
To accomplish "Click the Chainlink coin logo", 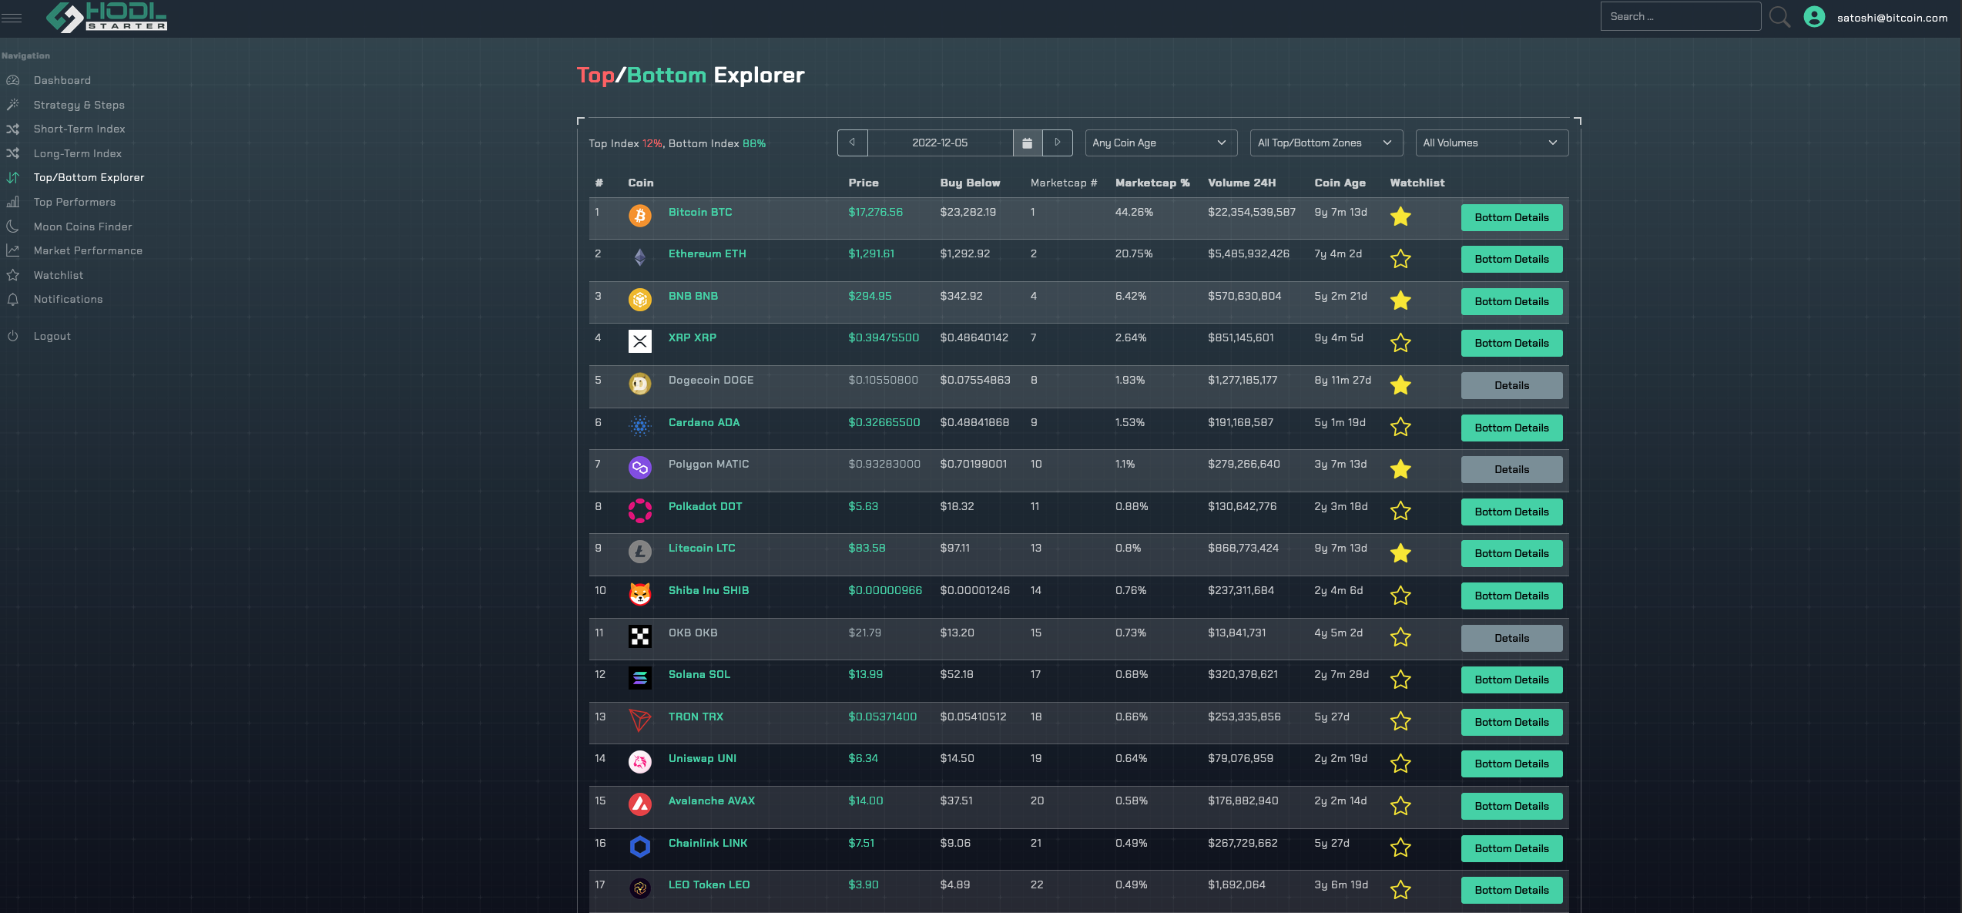I will pyautogui.click(x=640, y=847).
